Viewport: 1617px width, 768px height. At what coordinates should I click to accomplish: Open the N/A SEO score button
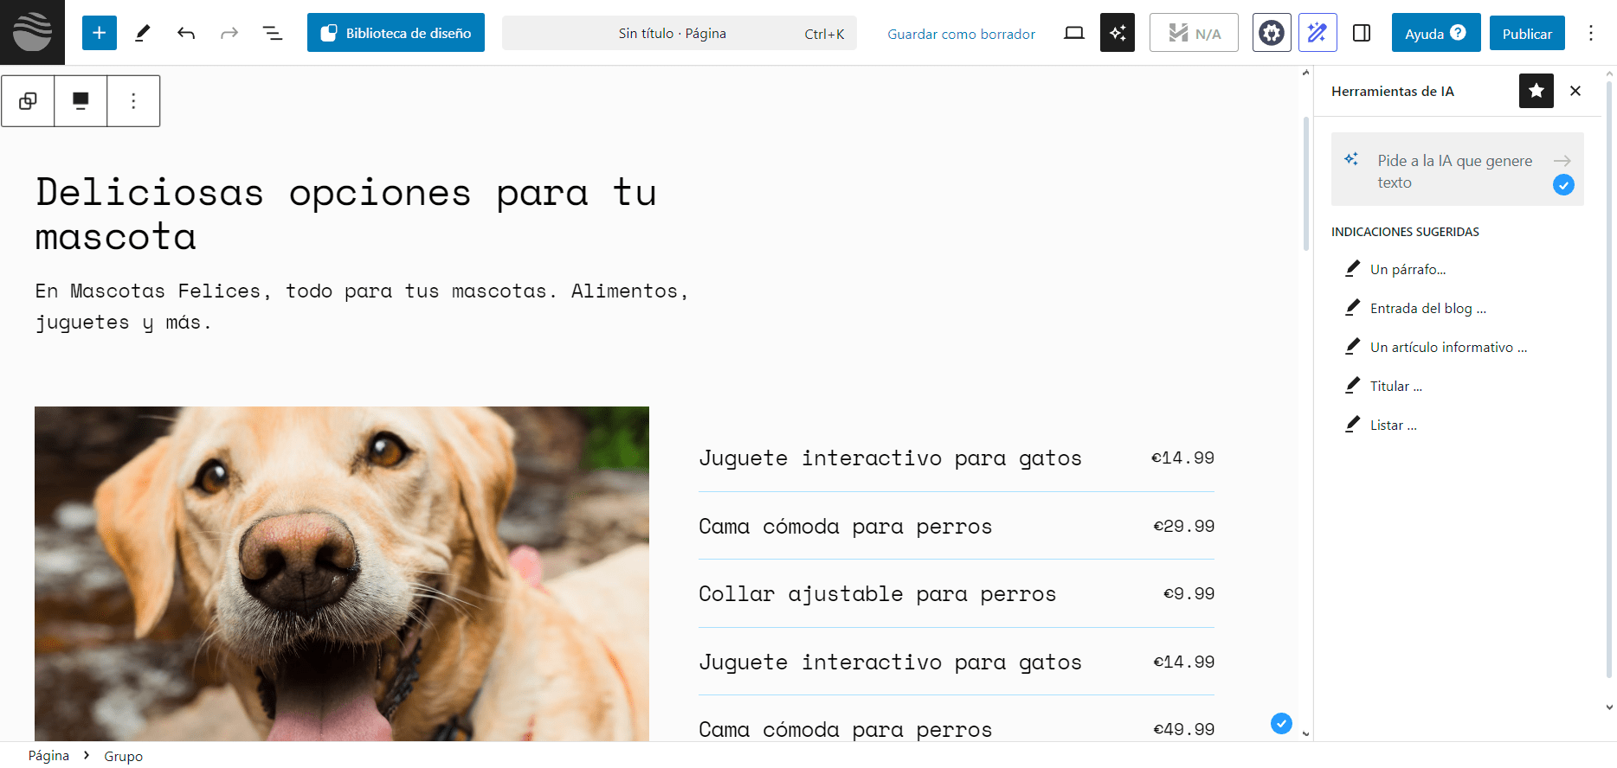[x=1194, y=33]
